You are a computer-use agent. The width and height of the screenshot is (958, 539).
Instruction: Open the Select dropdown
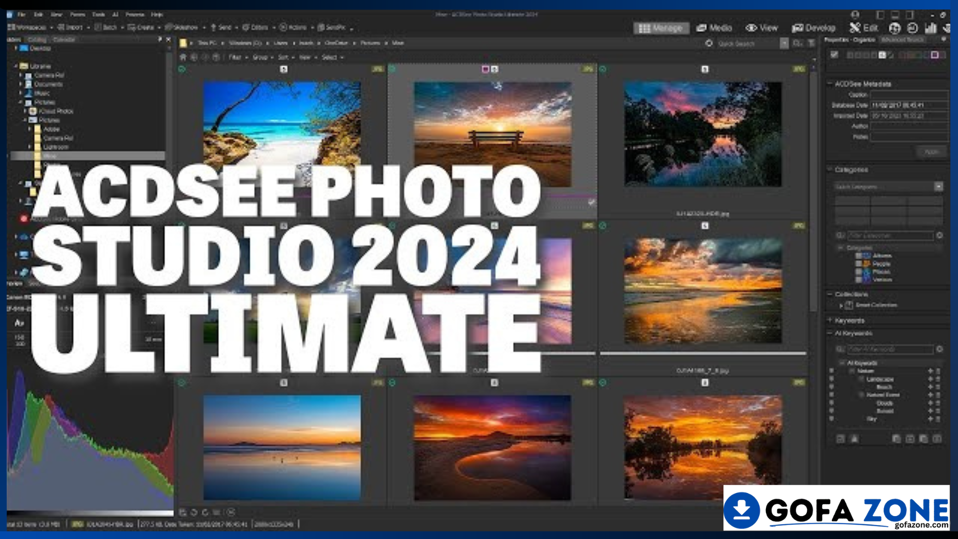[x=332, y=57]
